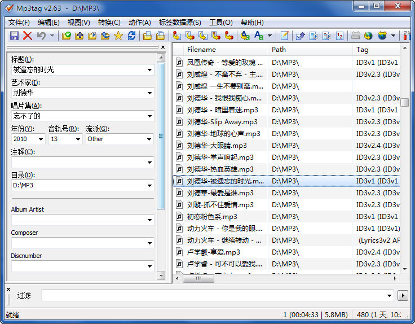Viewport: 415px width, 324px height.
Task: Expand the tag sources dropdown arrow
Action: point(394,35)
